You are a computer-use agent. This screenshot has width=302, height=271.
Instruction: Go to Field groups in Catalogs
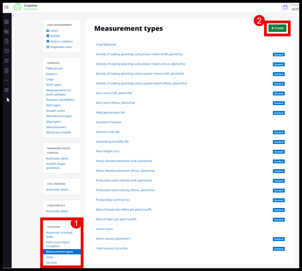(54, 68)
